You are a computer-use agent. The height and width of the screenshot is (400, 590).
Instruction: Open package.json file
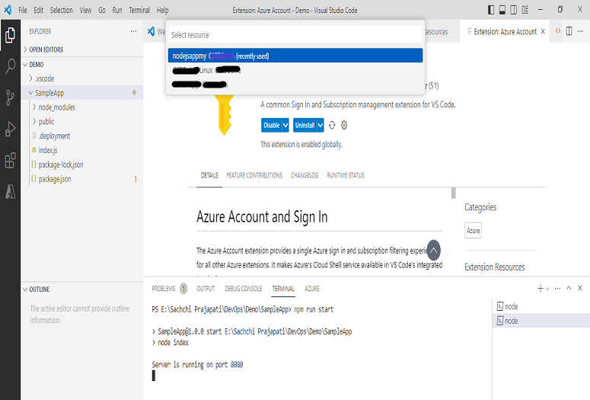pyautogui.click(x=55, y=178)
